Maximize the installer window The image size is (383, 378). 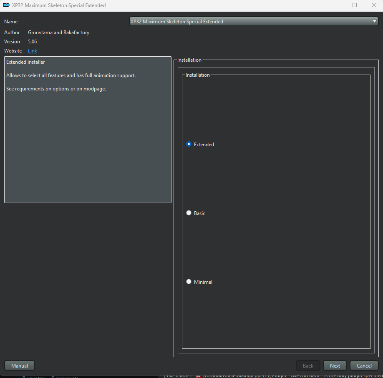(x=355, y=5)
